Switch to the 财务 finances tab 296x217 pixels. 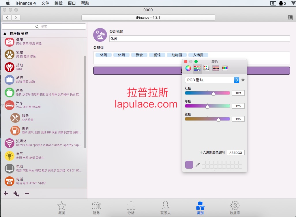96,208
